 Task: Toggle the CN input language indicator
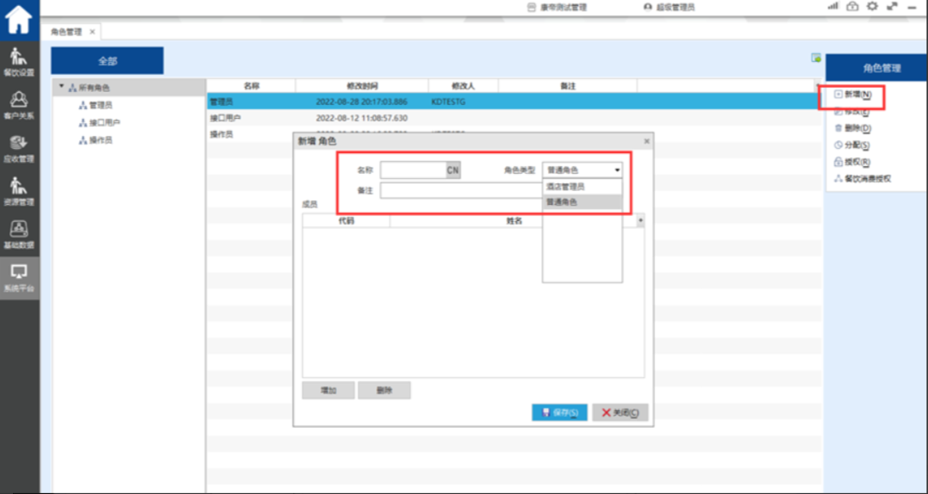tap(452, 170)
